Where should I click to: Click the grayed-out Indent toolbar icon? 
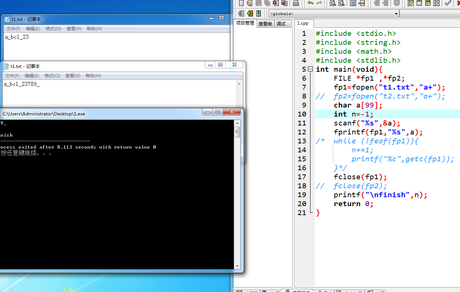377,3
